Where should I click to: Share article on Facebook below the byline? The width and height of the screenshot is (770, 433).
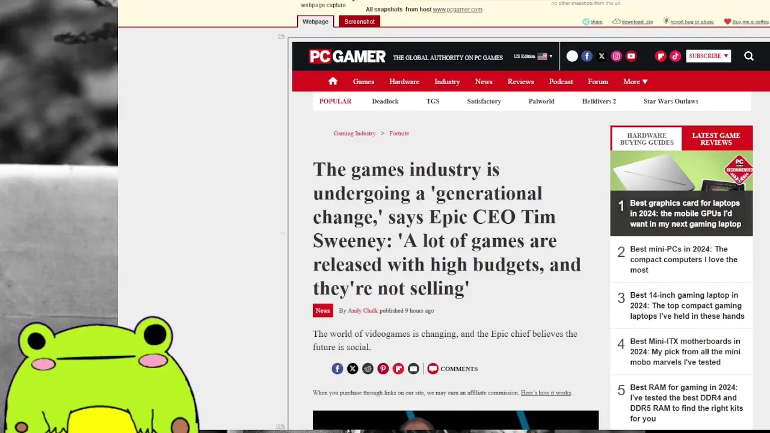[337, 369]
